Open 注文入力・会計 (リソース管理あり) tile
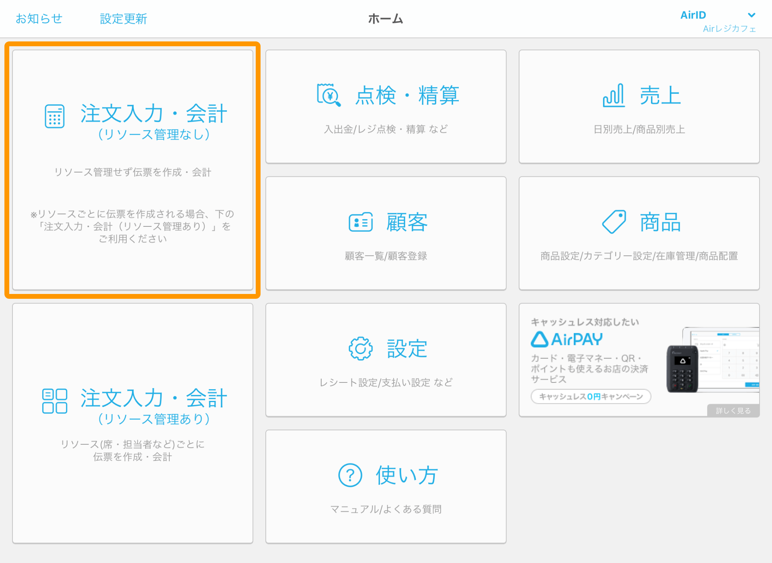 [x=133, y=423]
